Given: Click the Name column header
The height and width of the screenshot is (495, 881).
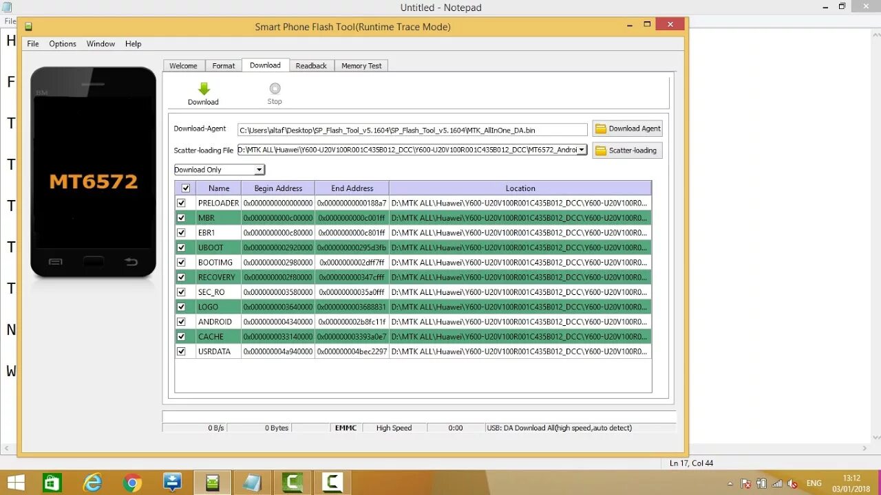Looking at the screenshot, I should pyautogui.click(x=219, y=188).
